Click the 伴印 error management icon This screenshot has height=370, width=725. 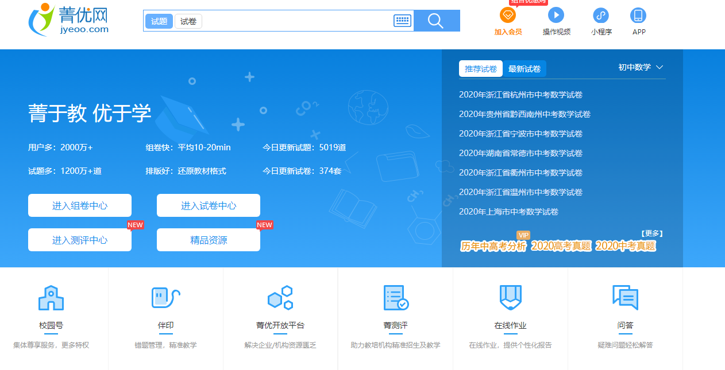165,297
